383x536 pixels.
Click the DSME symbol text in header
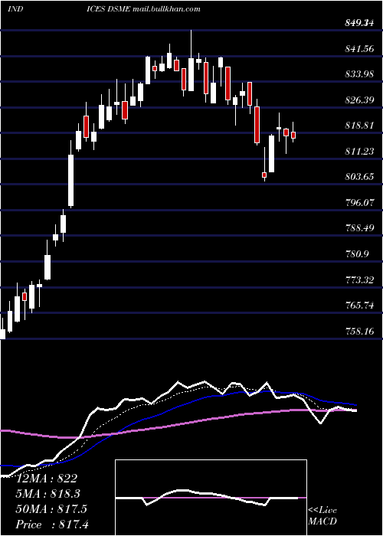coord(119,9)
